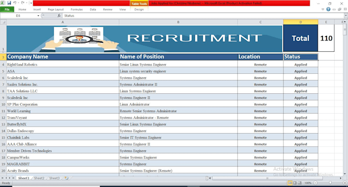348x187 pixels.
Task: Select the Senior IT Systems Engineer cell
Action: pyautogui.click(x=178, y=137)
